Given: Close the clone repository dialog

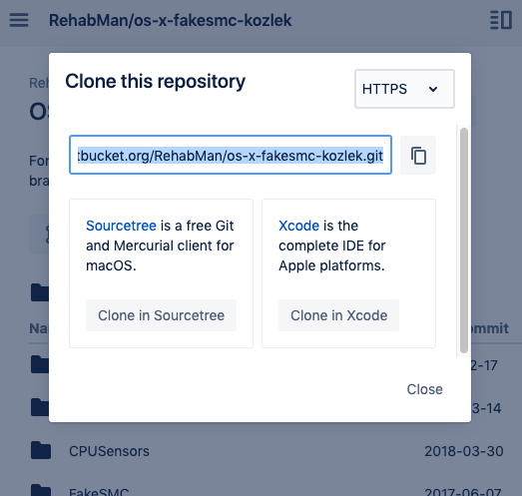Looking at the screenshot, I should pyautogui.click(x=425, y=389).
